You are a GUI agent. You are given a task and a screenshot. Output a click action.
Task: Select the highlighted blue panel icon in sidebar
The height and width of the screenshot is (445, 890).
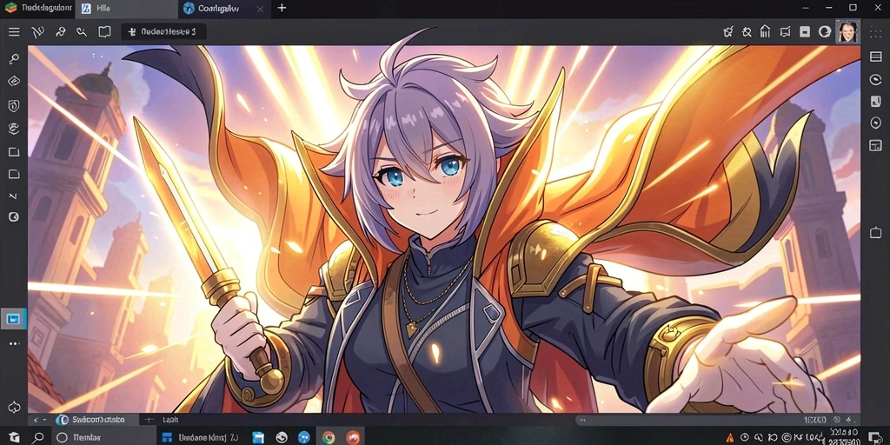(x=14, y=319)
